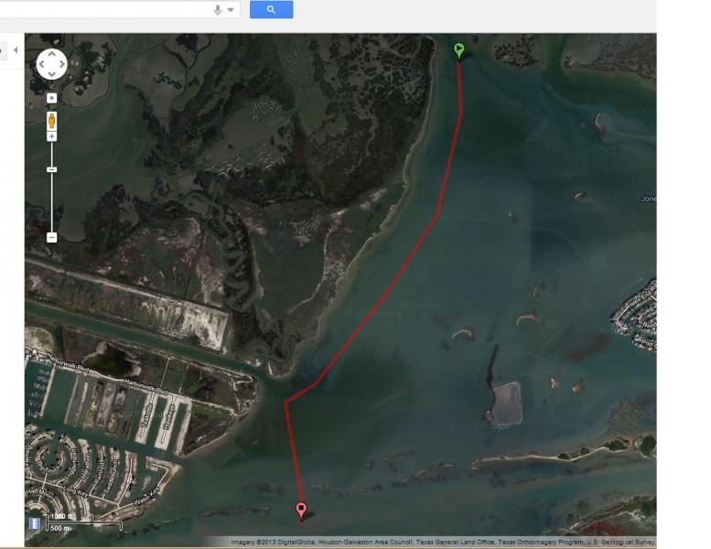Click the blue ruler icon near scale
Screen dimensions: 711x549
click(35, 523)
